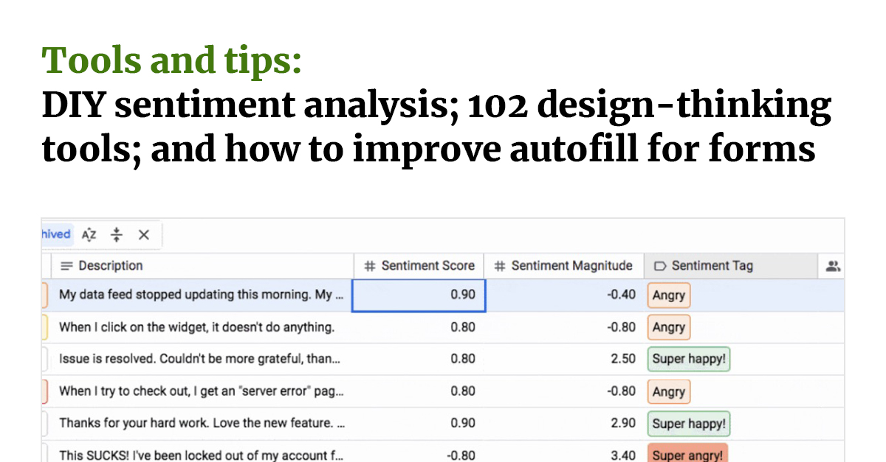
Task: Click the data feed description cell
Action: 196,294
